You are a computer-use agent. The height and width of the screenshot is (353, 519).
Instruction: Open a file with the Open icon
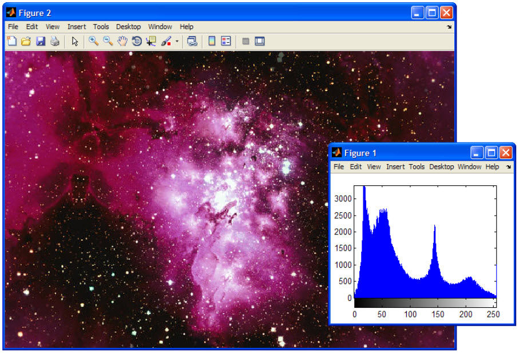tap(26, 41)
